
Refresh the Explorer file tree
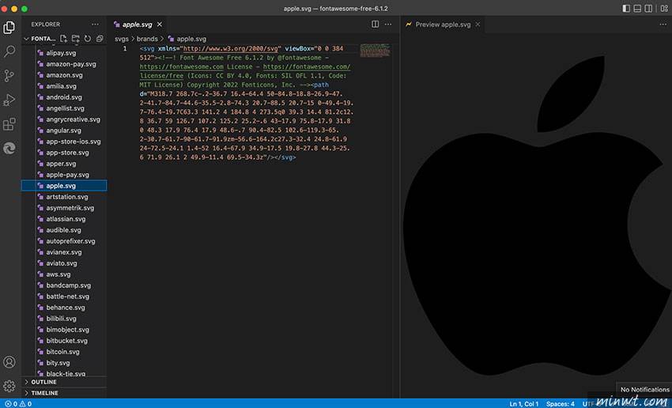click(x=87, y=38)
